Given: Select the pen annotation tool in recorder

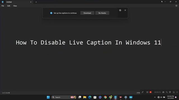Looking at the screenshot, I should (142, 92).
